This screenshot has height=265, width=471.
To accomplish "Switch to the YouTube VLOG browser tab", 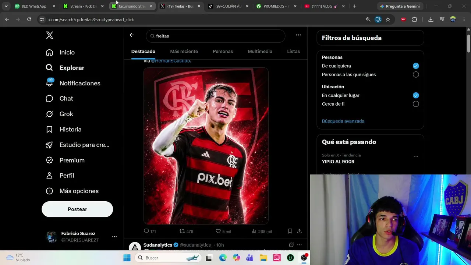I will [x=325, y=6].
